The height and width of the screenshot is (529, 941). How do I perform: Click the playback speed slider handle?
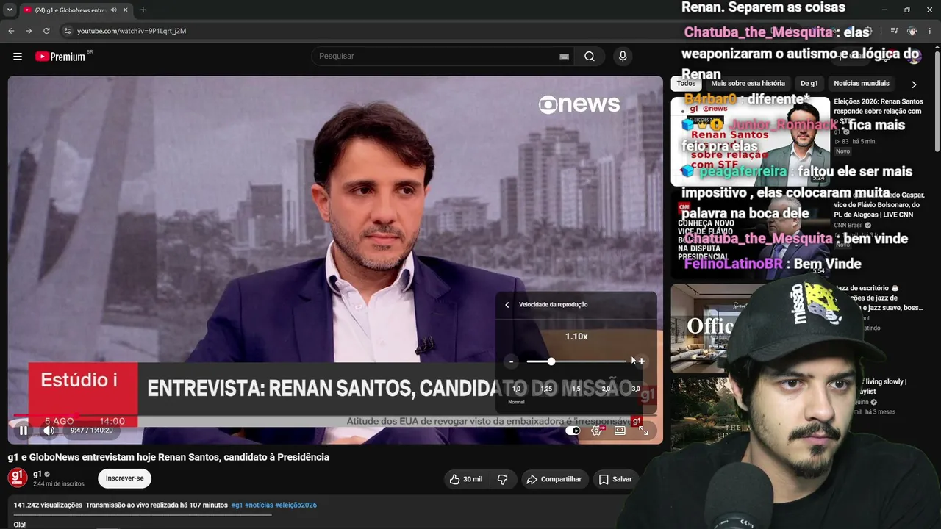[x=551, y=361]
